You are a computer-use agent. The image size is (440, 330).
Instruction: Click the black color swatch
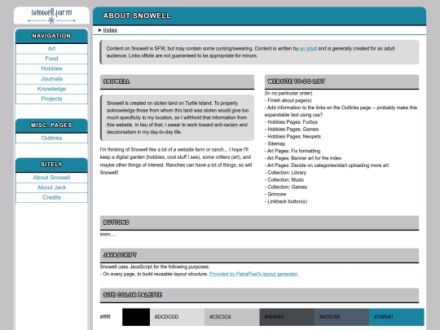(x=136, y=317)
